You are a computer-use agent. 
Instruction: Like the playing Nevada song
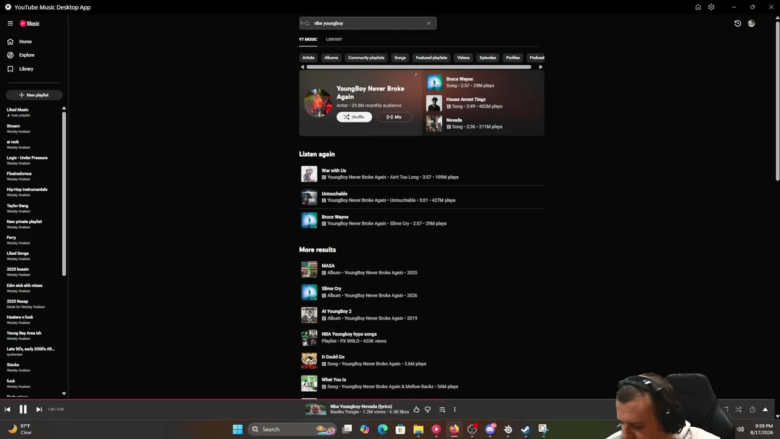click(x=416, y=410)
